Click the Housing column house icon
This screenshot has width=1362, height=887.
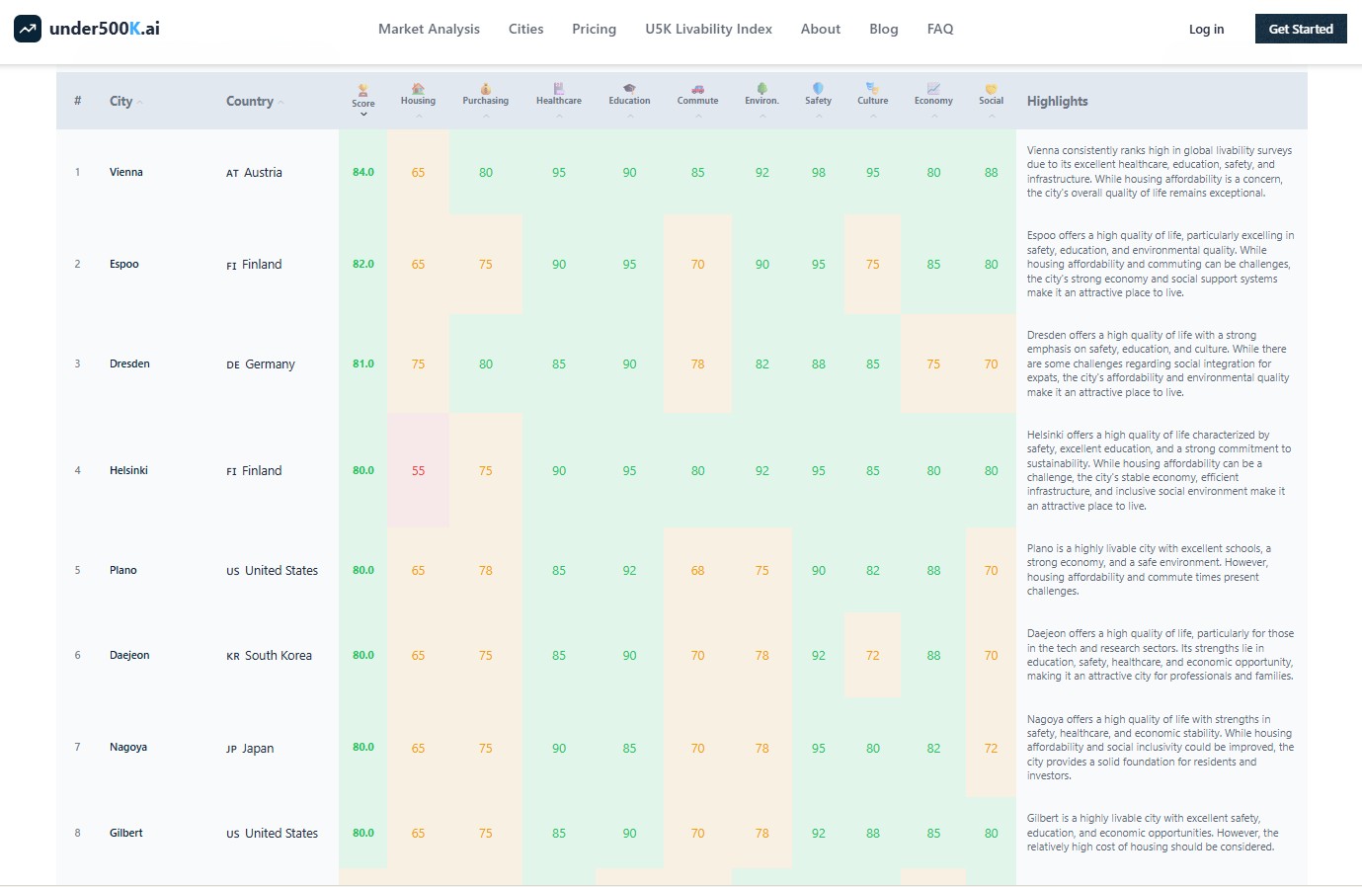[x=418, y=89]
